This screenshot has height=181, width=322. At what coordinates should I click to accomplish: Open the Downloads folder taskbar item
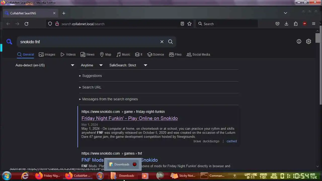click(x=123, y=176)
